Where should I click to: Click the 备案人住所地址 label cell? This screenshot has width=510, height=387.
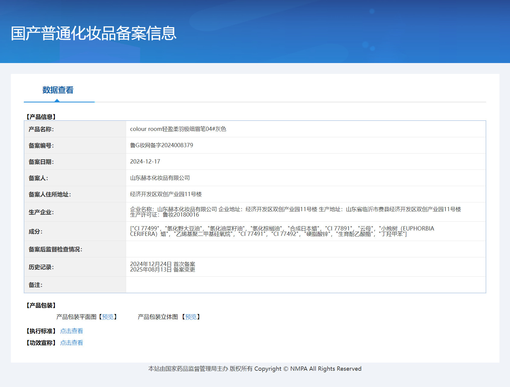pos(75,194)
